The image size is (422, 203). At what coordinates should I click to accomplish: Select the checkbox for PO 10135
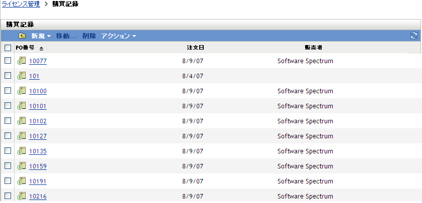point(8,151)
